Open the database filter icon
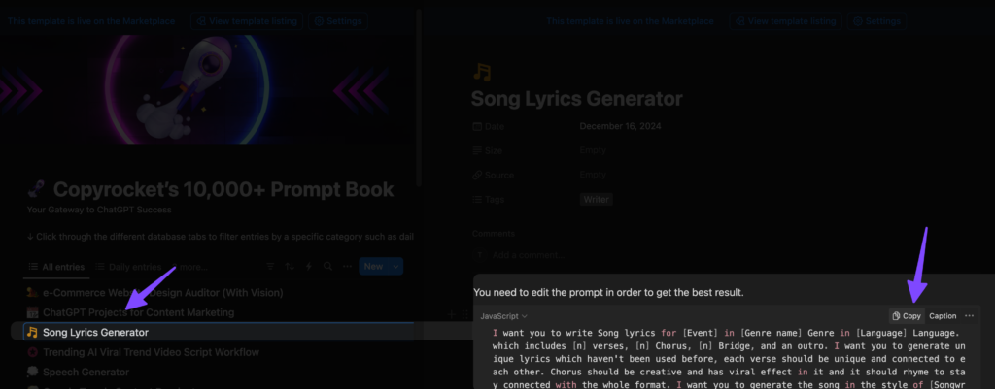Image resolution: width=995 pixels, height=389 pixels. pos(269,267)
